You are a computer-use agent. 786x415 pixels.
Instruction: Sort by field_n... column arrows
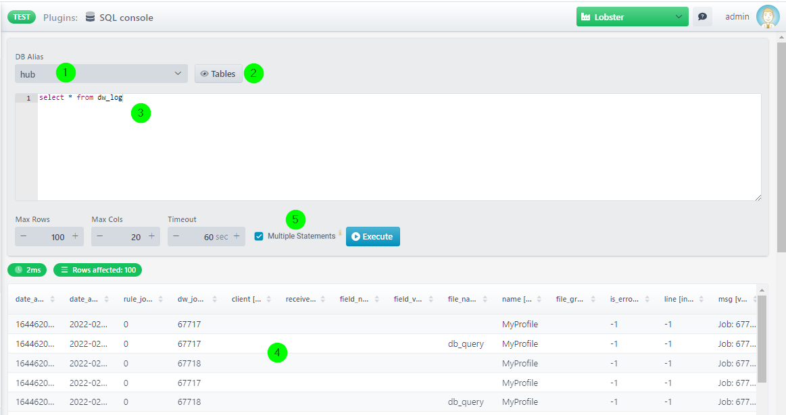(377, 300)
